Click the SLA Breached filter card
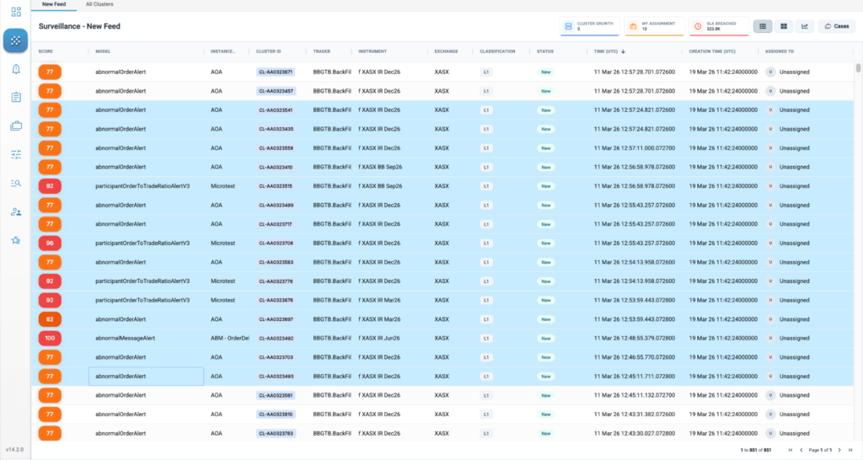The width and height of the screenshot is (863, 460). coord(718,26)
